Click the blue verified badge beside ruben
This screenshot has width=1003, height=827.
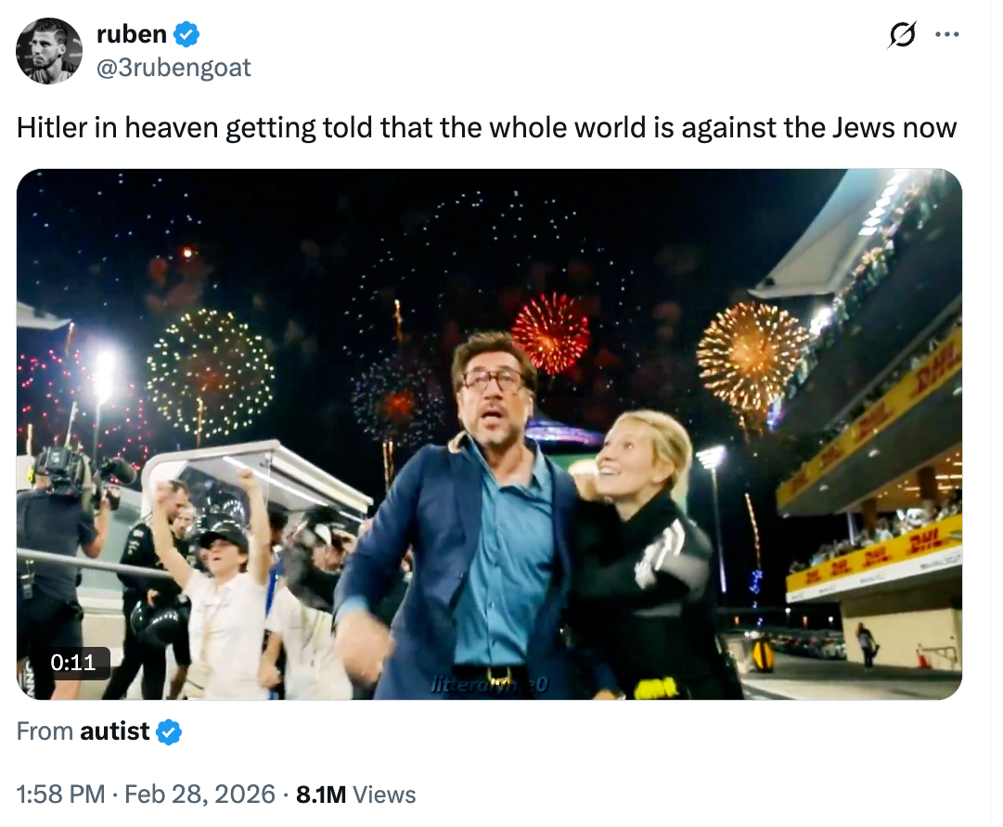click(x=186, y=35)
